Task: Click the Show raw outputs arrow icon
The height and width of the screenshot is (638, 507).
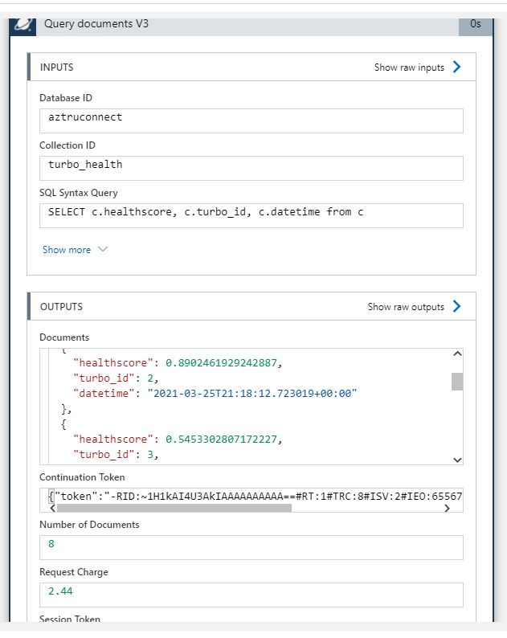Action: [x=457, y=306]
